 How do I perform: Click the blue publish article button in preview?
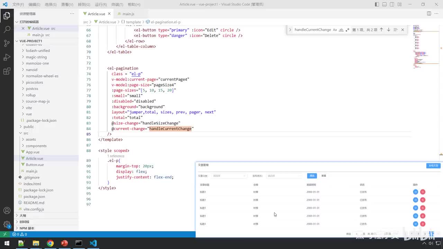coord(433,166)
